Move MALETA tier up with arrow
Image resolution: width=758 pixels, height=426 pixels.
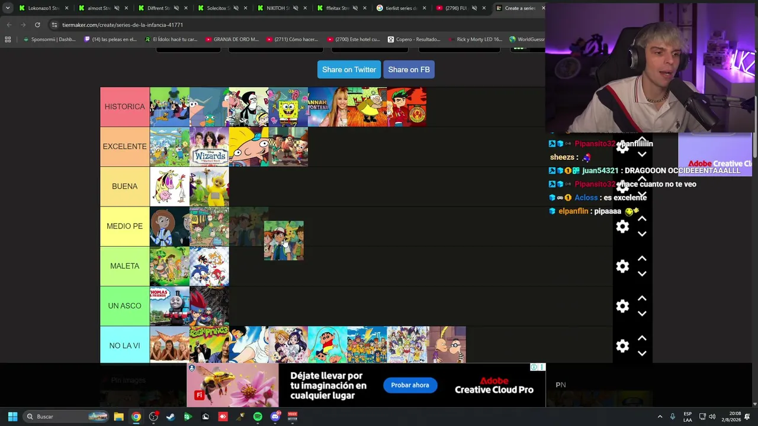(642, 259)
